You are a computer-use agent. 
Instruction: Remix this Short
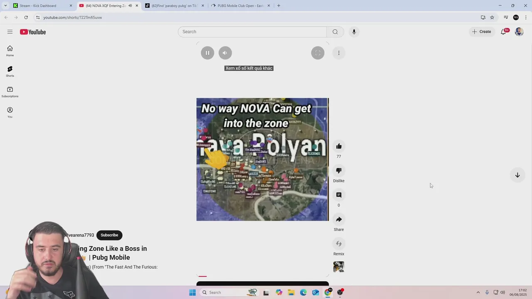tap(339, 244)
